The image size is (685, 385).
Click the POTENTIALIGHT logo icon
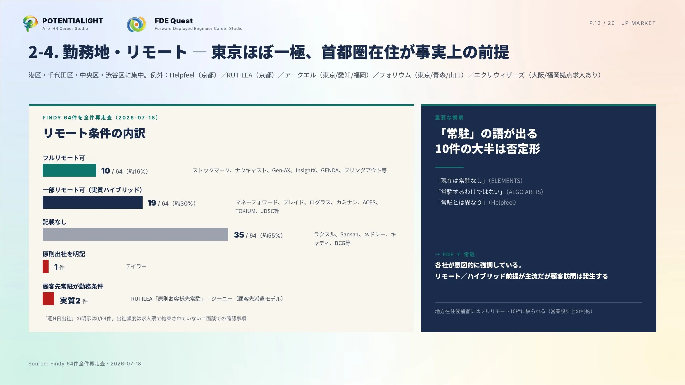tap(30, 24)
